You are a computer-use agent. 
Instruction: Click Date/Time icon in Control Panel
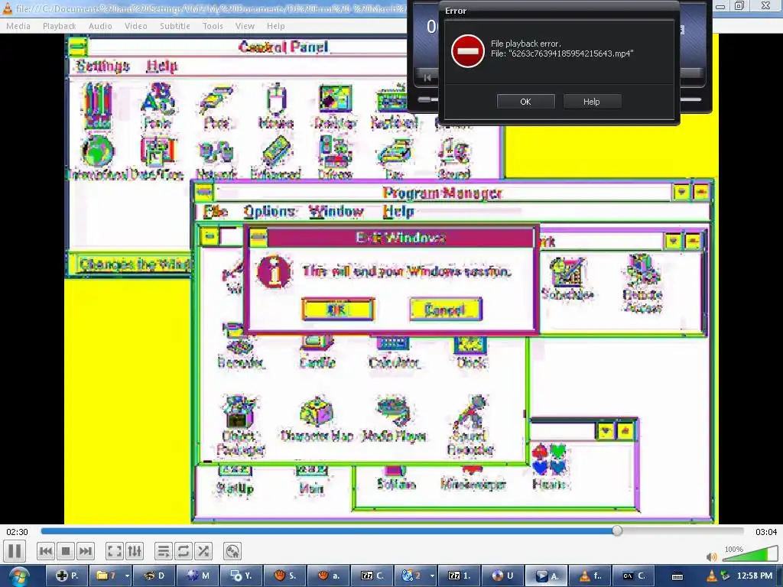[x=158, y=157]
